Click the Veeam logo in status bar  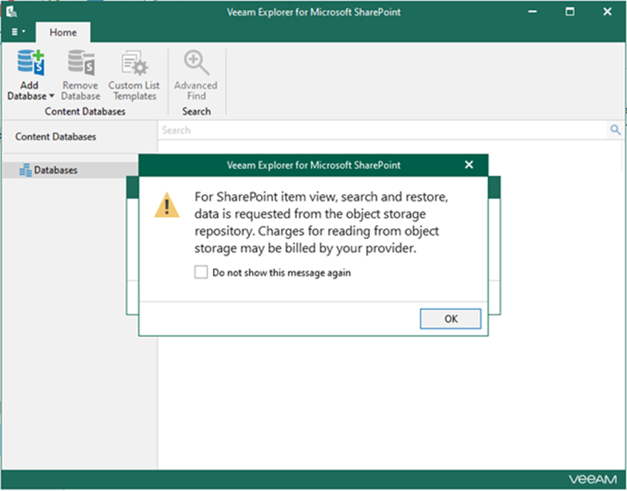point(593,480)
